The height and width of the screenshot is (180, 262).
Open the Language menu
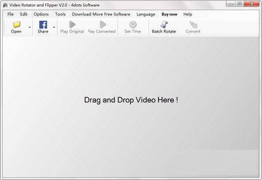[x=146, y=14]
